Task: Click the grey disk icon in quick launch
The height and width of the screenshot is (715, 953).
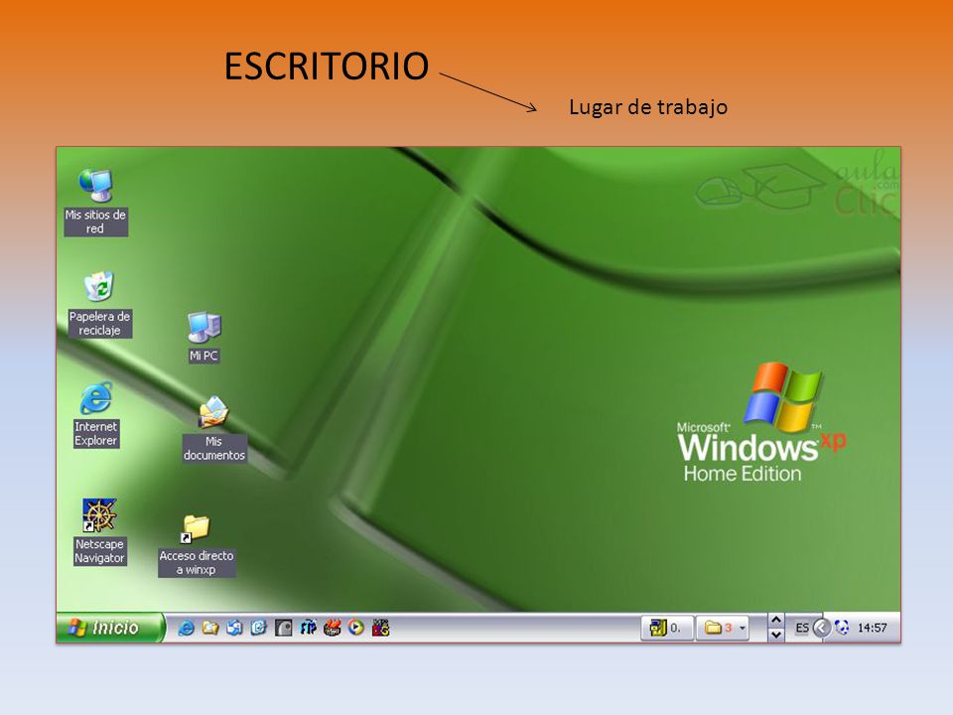Action: tap(283, 628)
